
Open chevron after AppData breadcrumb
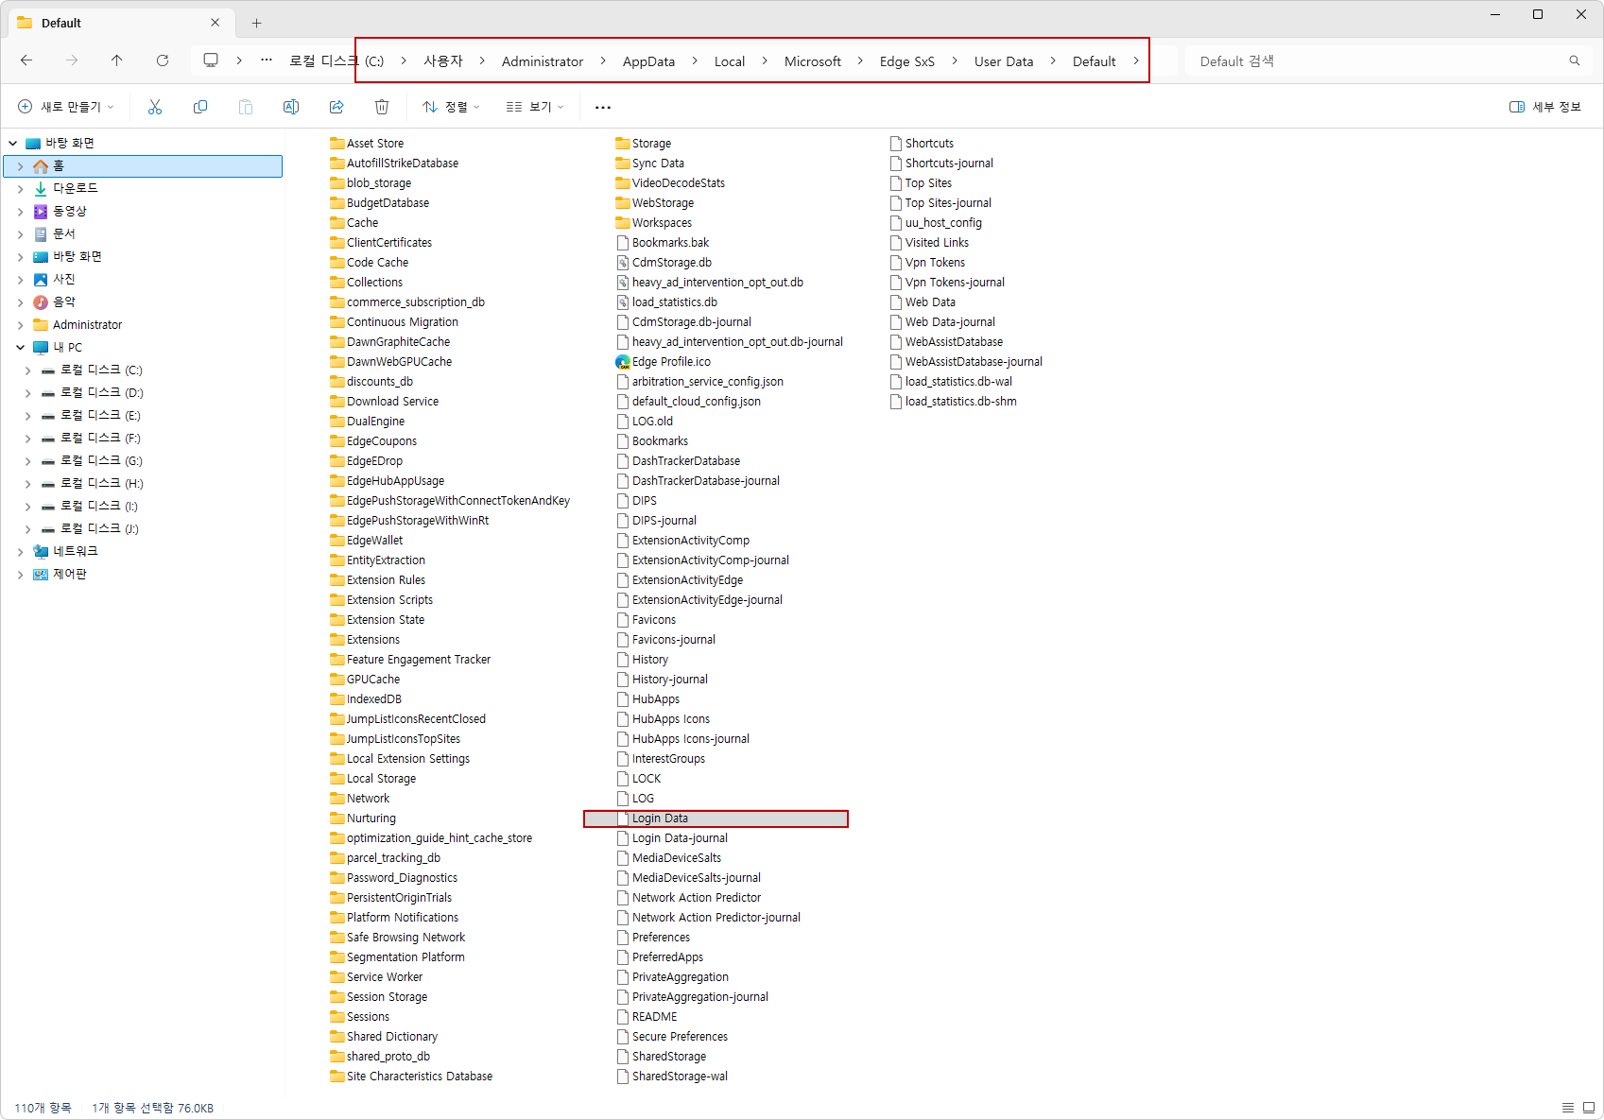pos(695,60)
